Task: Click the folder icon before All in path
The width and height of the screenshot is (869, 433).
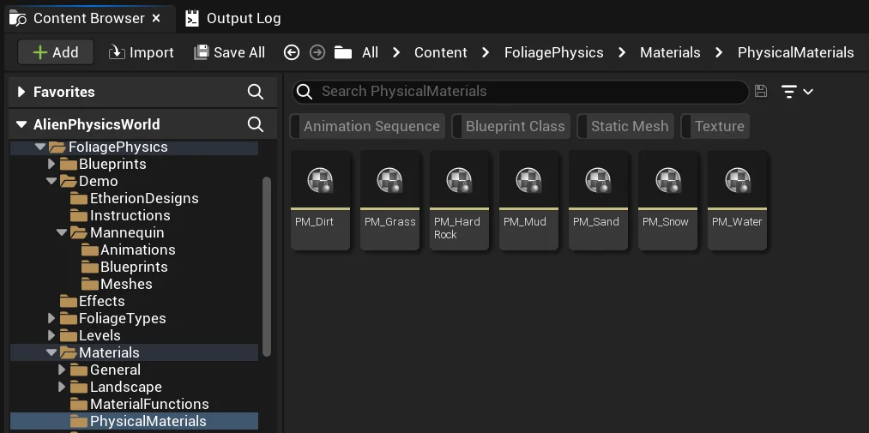Action: 344,52
